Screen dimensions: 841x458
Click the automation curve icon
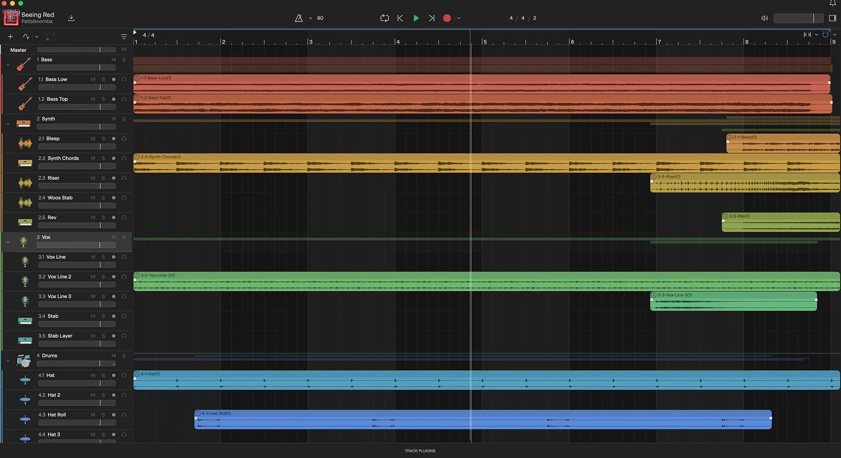(26, 37)
